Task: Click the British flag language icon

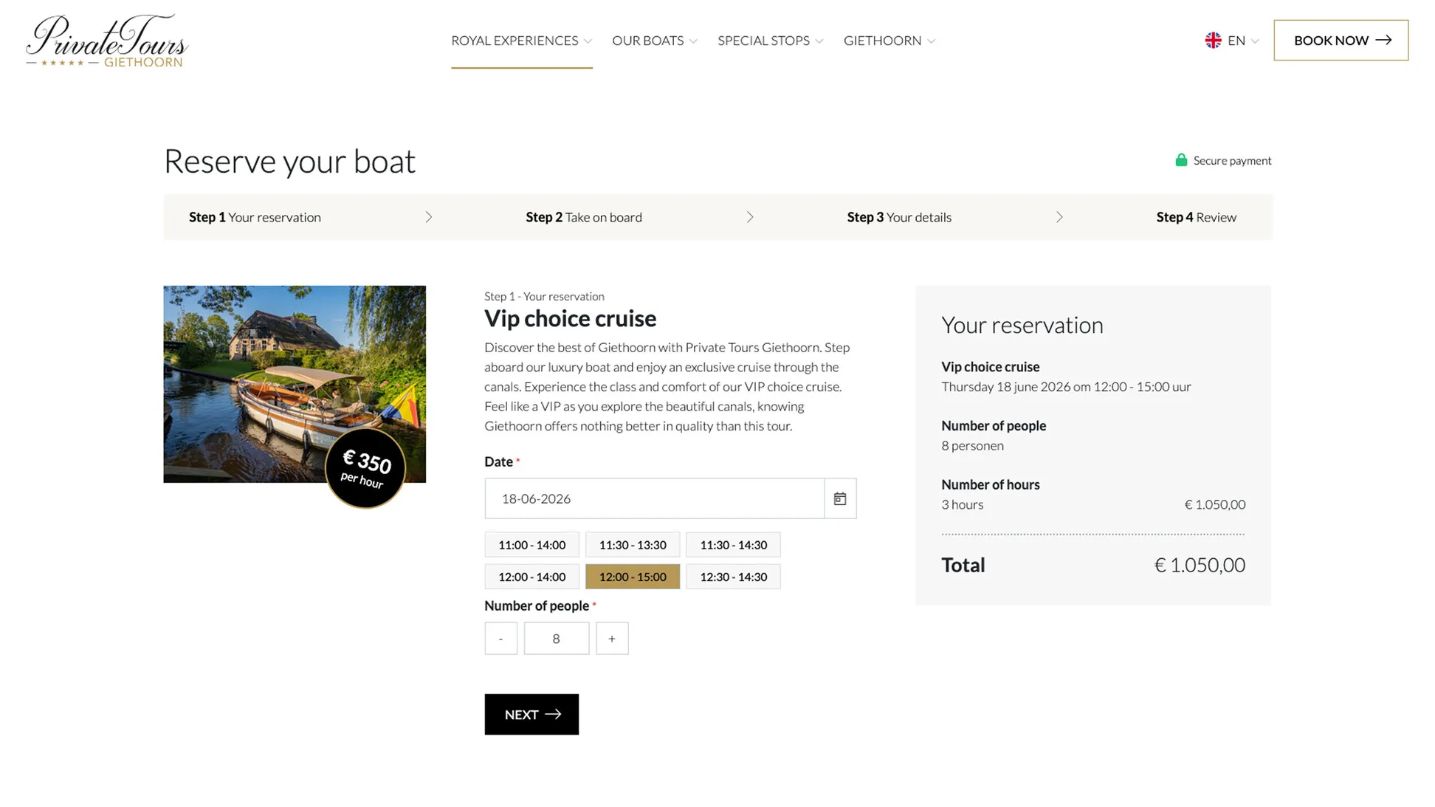Action: click(1212, 41)
